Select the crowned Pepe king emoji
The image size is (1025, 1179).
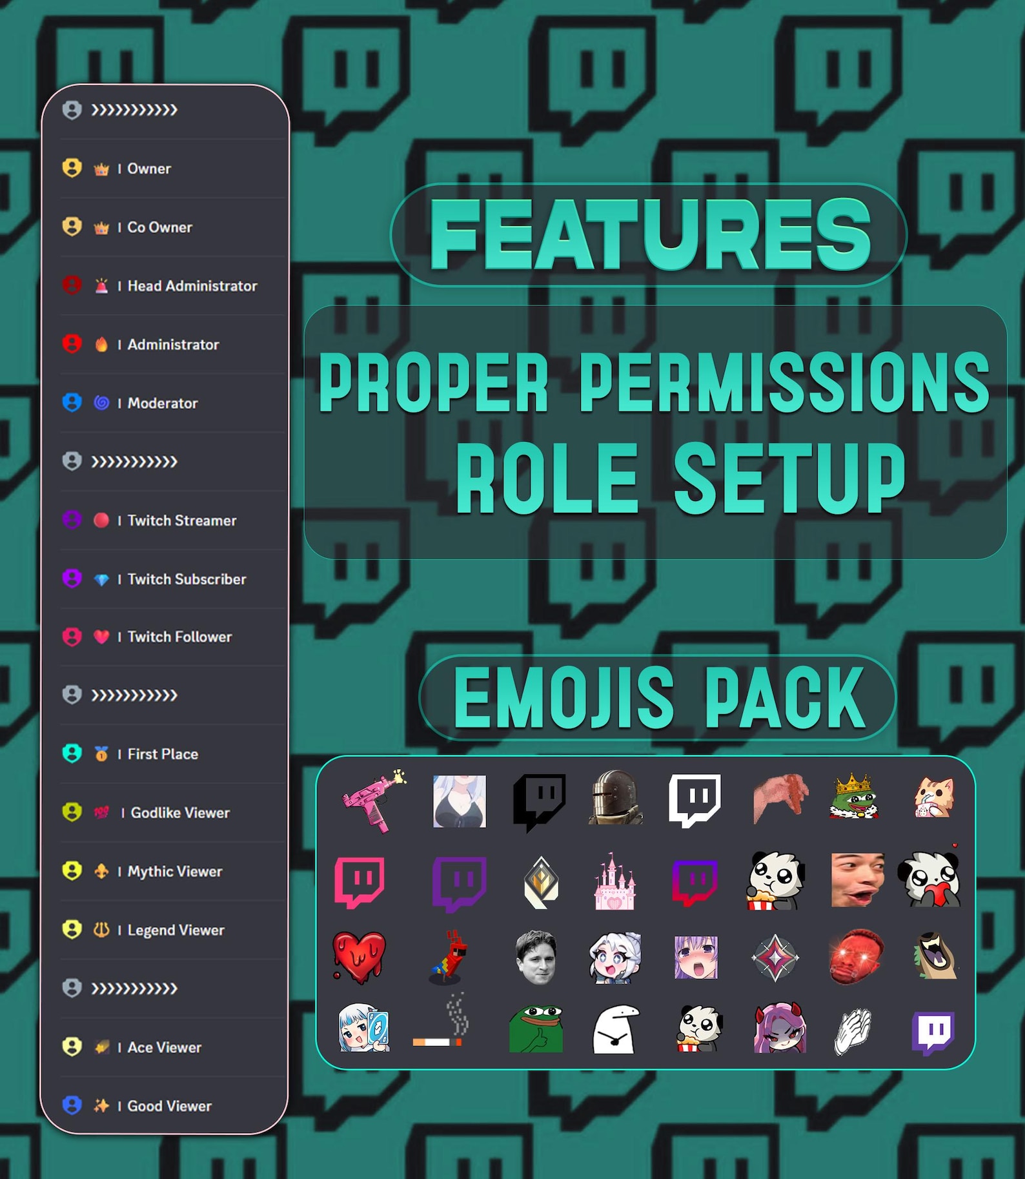point(856,797)
